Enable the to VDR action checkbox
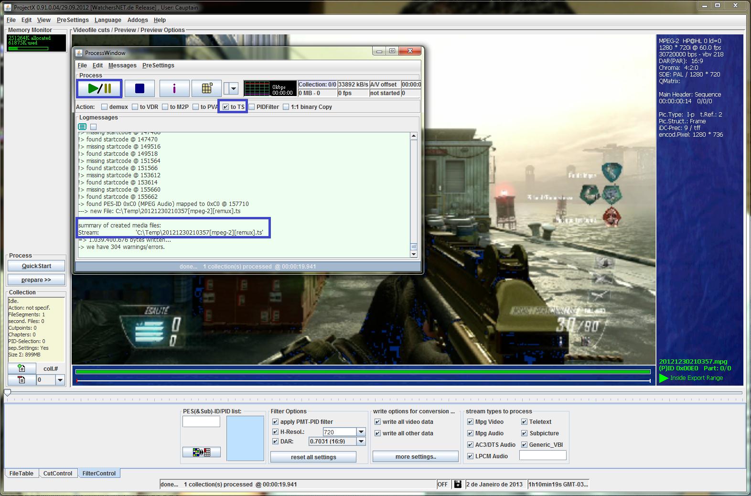This screenshot has width=751, height=496. click(135, 107)
